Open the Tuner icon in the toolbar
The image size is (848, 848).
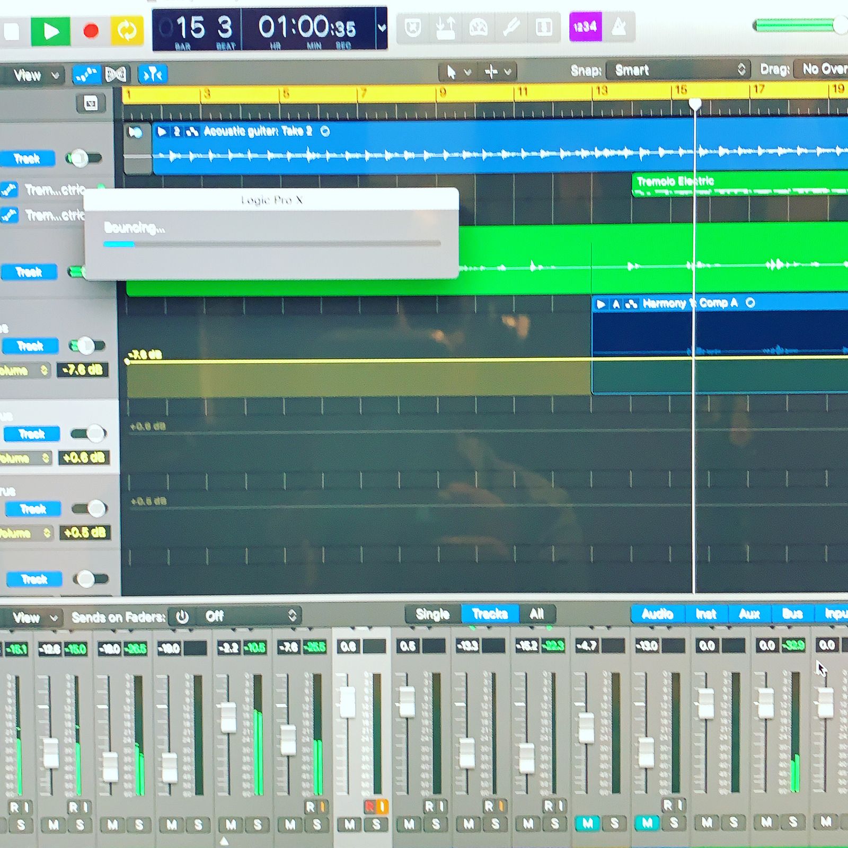click(511, 27)
